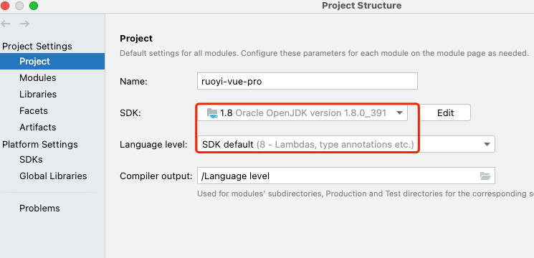The height and width of the screenshot is (258, 534).
Task: Click the green macOS zoom window button
Action: [x=34, y=6]
